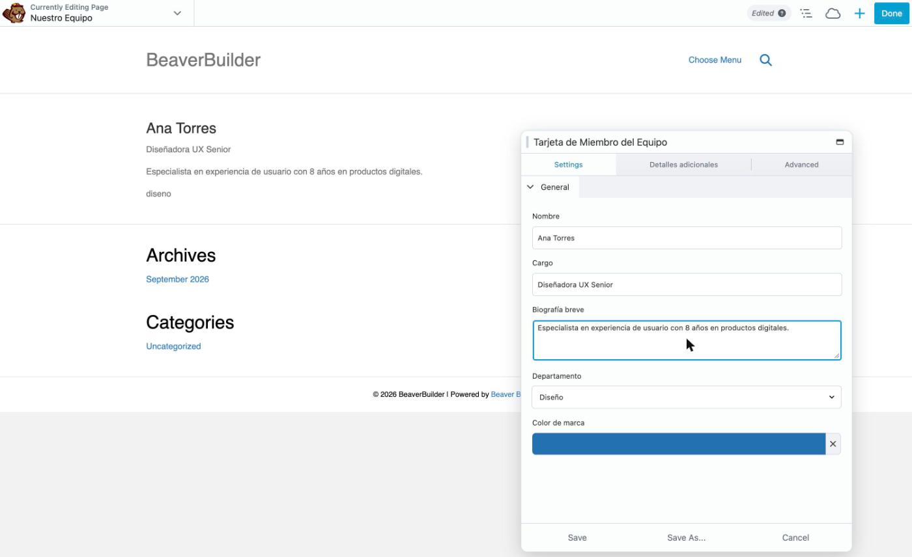The image size is (912, 557).
Task: Collapse the General section
Action: pyautogui.click(x=550, y=187)
